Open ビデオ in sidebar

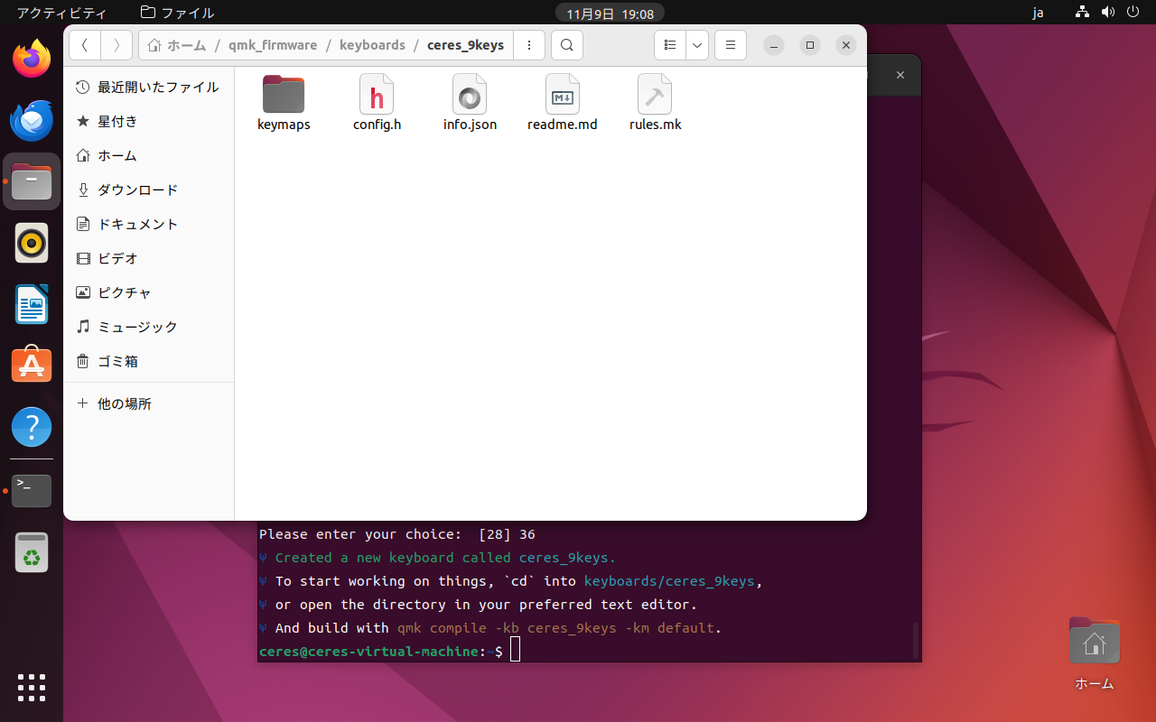(x=149, y=258)
